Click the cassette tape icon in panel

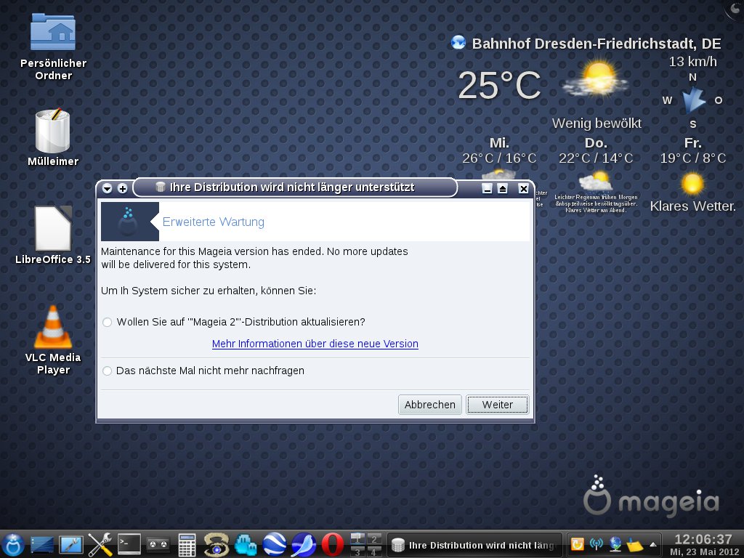[x=158, y=544]
